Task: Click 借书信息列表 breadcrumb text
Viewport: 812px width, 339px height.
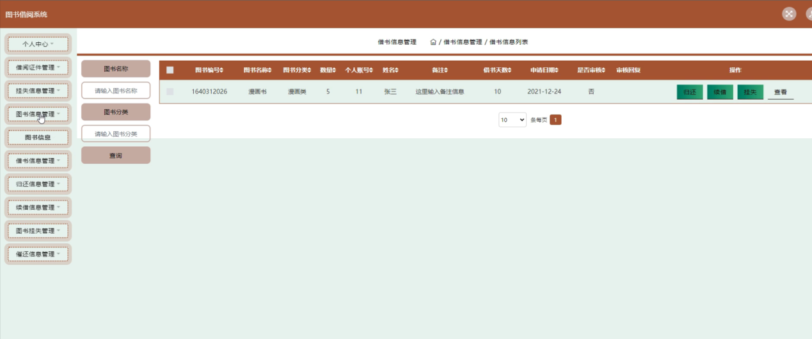Action: click(509, 42)
